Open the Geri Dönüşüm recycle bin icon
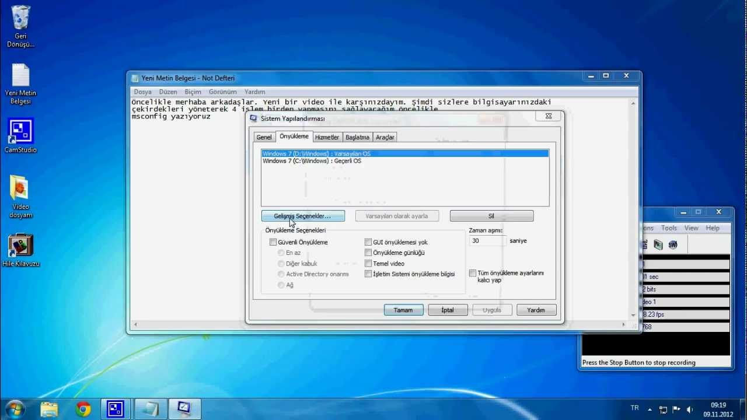The image size is (747, 420). coord(20,26)
